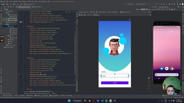Open emulator panel settings gear
Image resolution: width=184 pixels, height=103 pixels.
[178, 7]
